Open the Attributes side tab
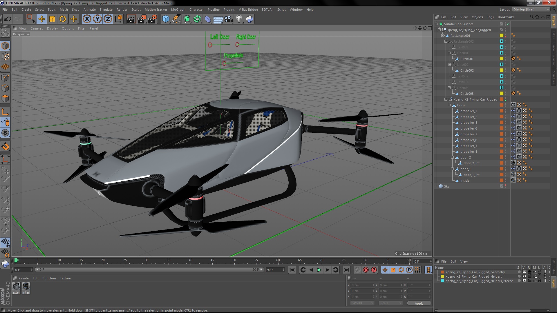Screen dimensions: 557x313 [x=554, y=267]
